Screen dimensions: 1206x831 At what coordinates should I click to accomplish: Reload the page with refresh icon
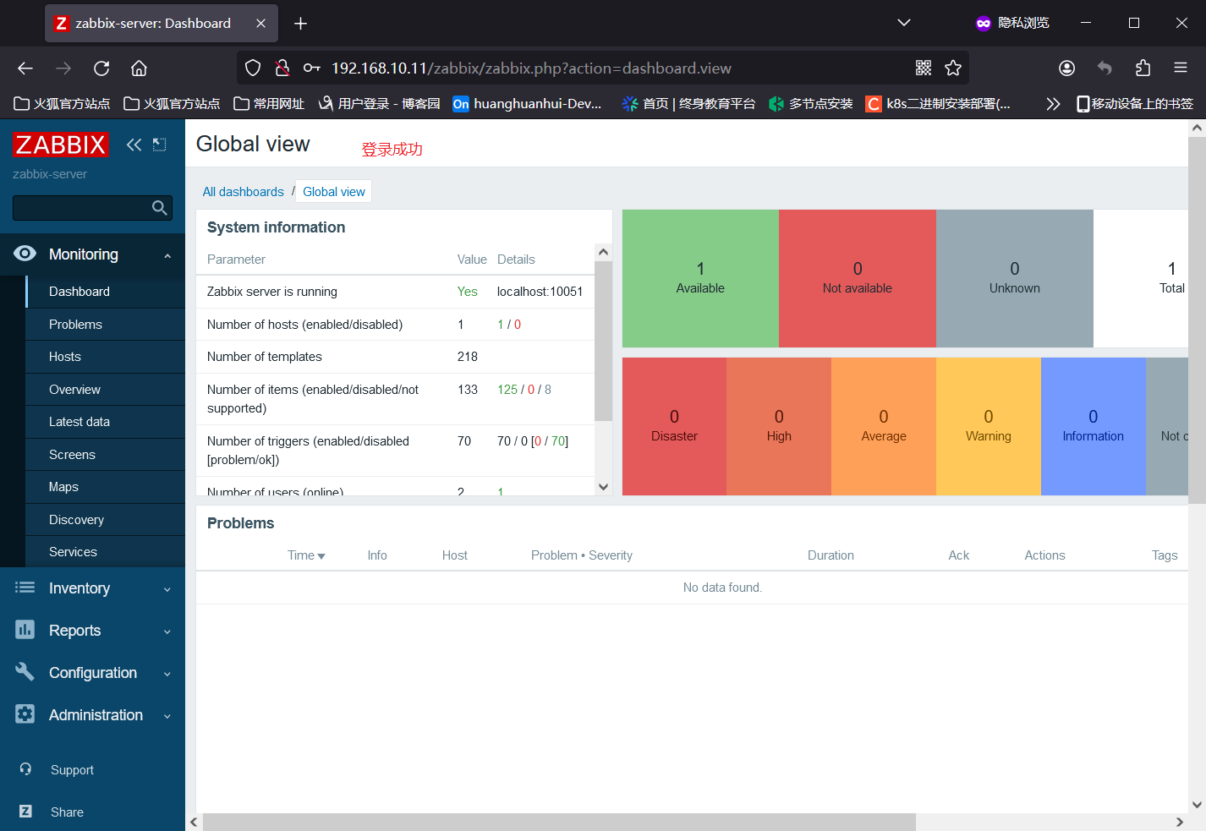coord(101,68)
